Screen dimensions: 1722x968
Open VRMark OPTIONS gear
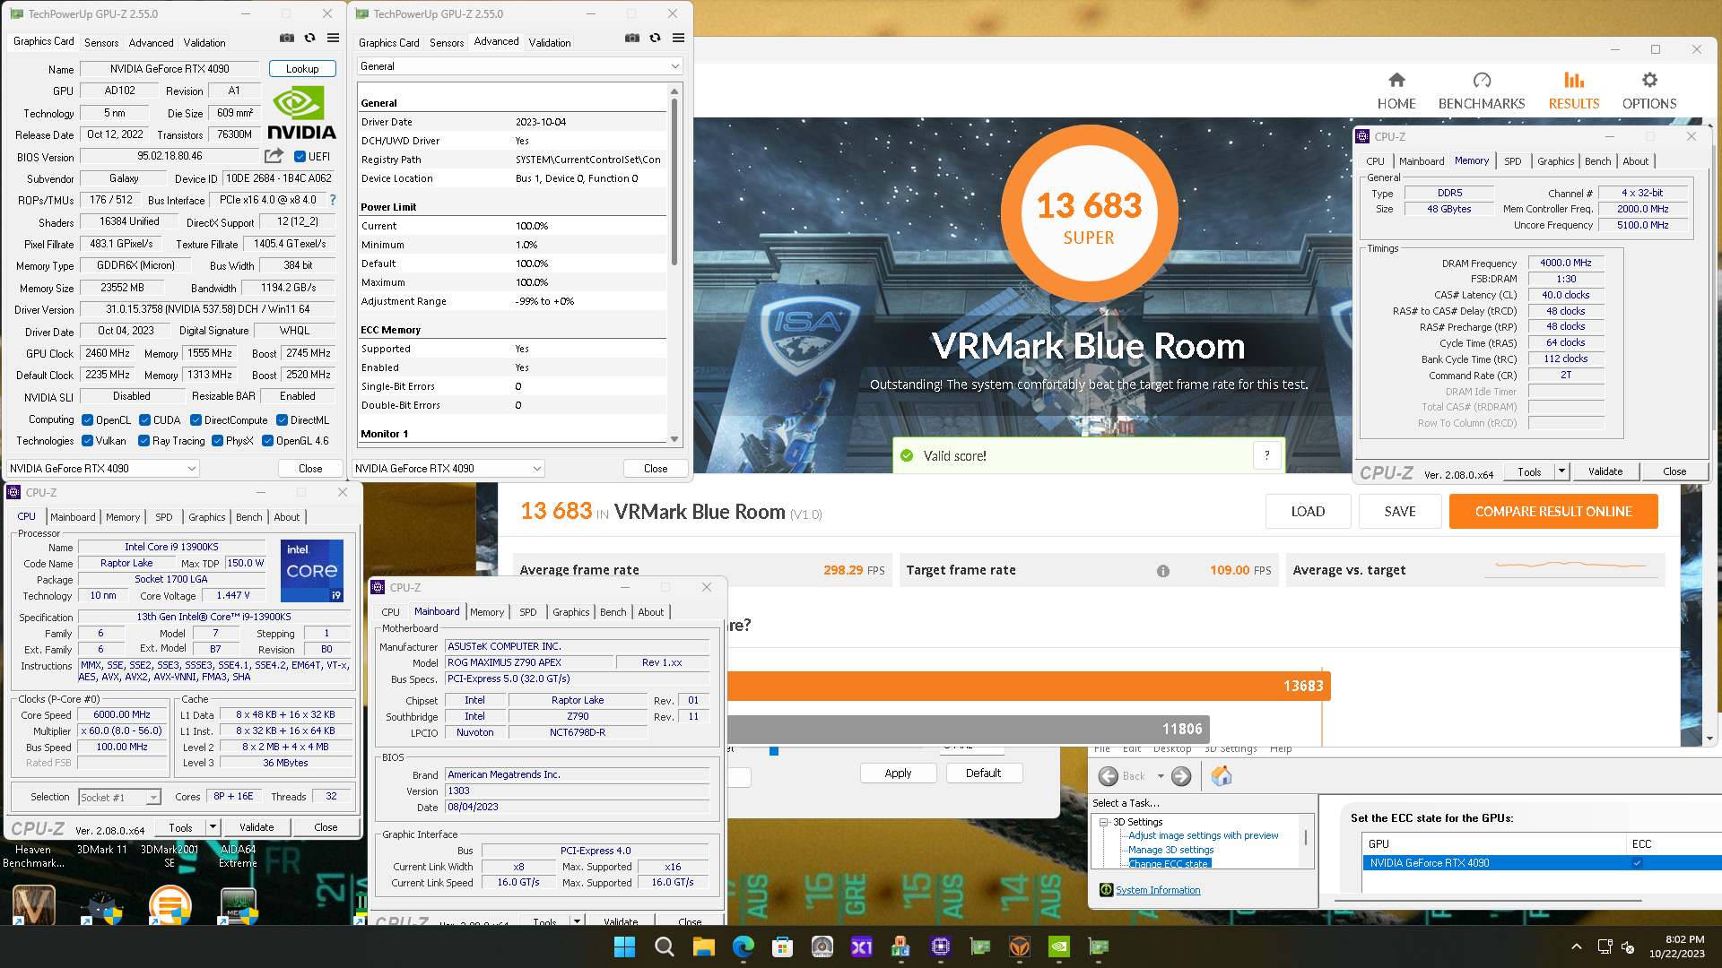[1649, 91]
